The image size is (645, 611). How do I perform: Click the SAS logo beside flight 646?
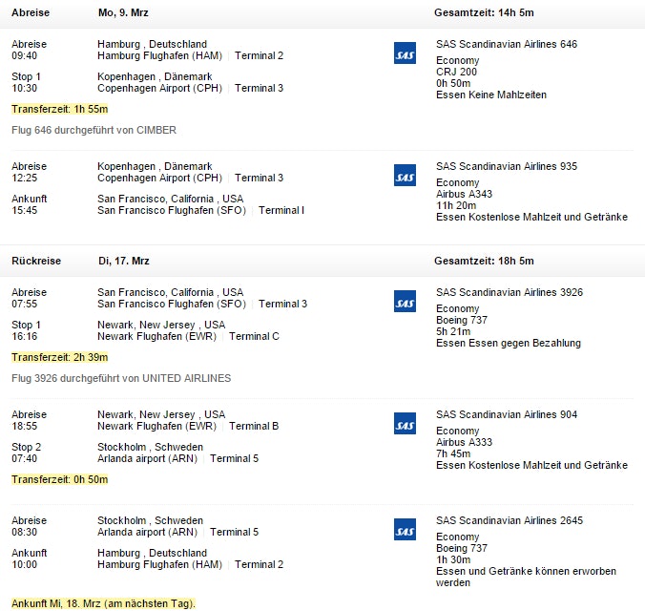click(405, 53)
